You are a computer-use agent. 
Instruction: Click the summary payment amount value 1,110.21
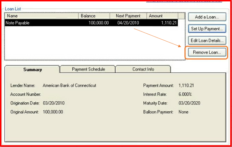point(186,85)
